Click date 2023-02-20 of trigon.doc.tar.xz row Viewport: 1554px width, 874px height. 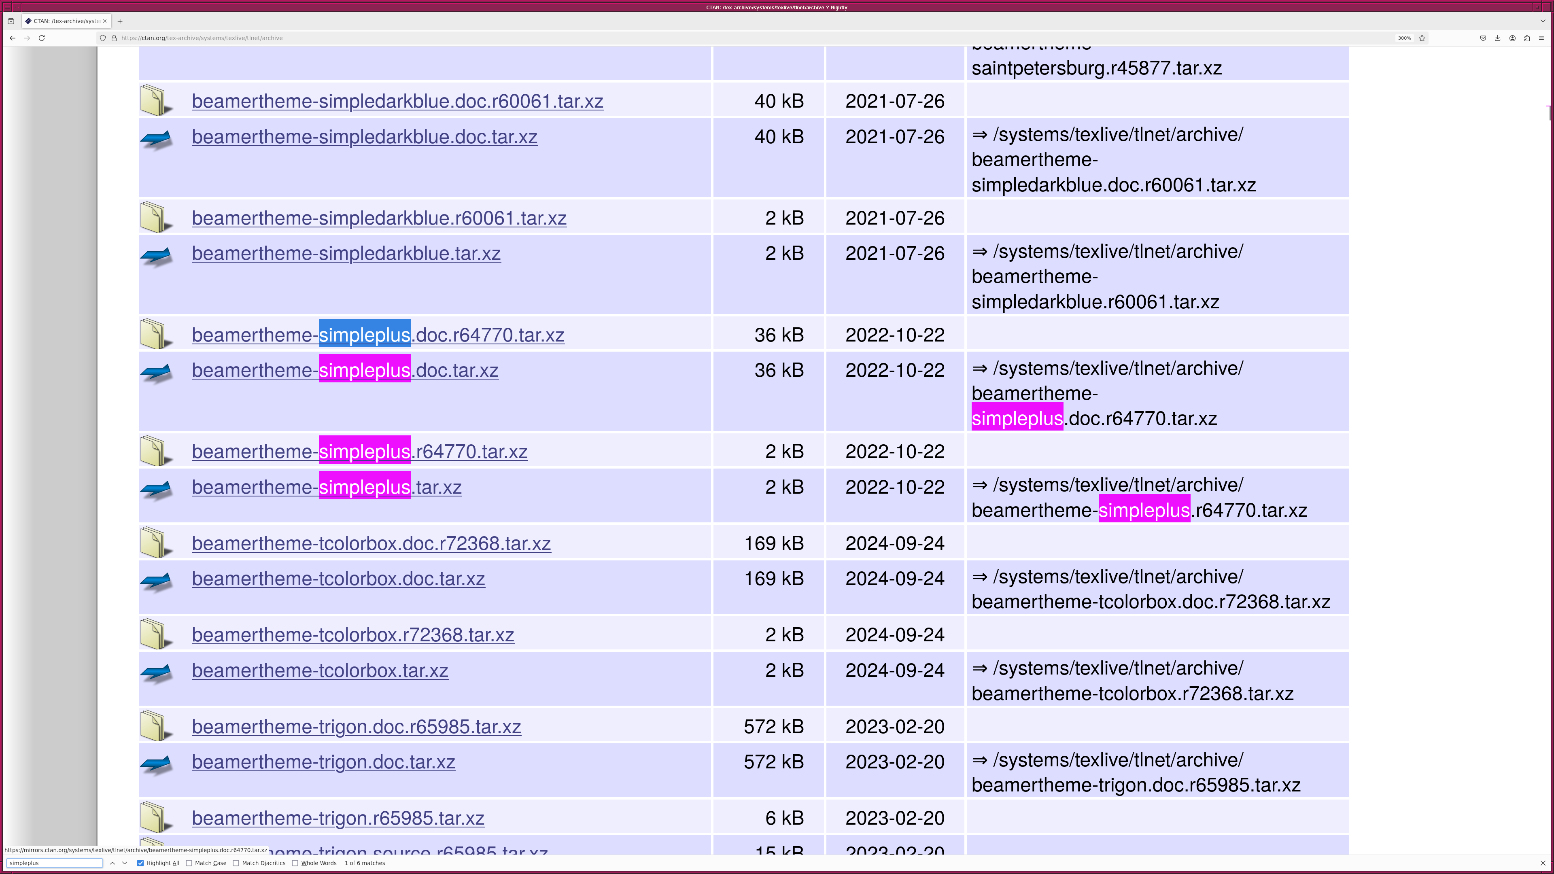[895, 762]
